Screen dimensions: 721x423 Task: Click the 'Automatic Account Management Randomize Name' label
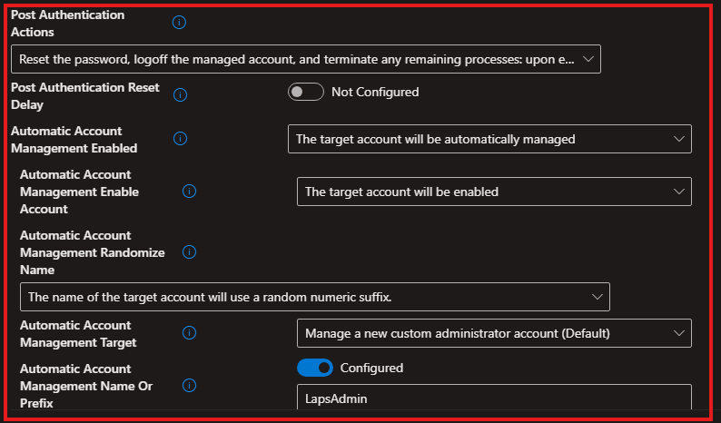pos(91,252)
